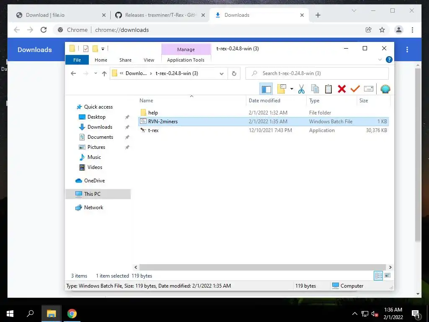Click the orange checkmark properties icon
429x322 pixels.
[x=355, y=89]
